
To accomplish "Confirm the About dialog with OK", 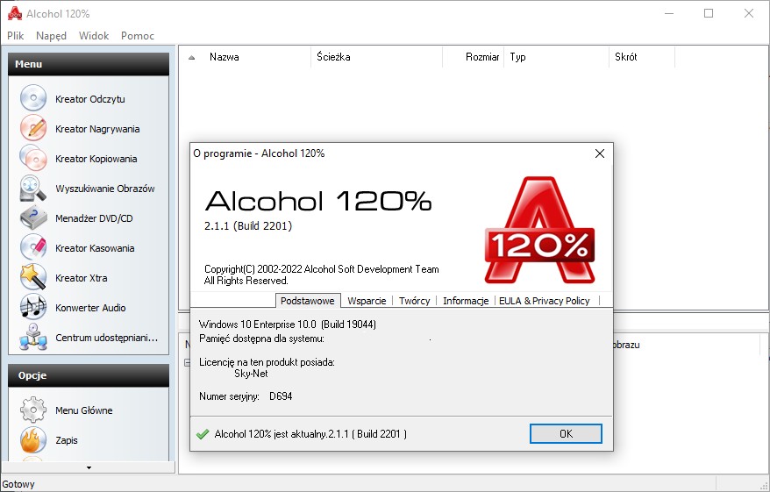I will click(x=566, y=433).
